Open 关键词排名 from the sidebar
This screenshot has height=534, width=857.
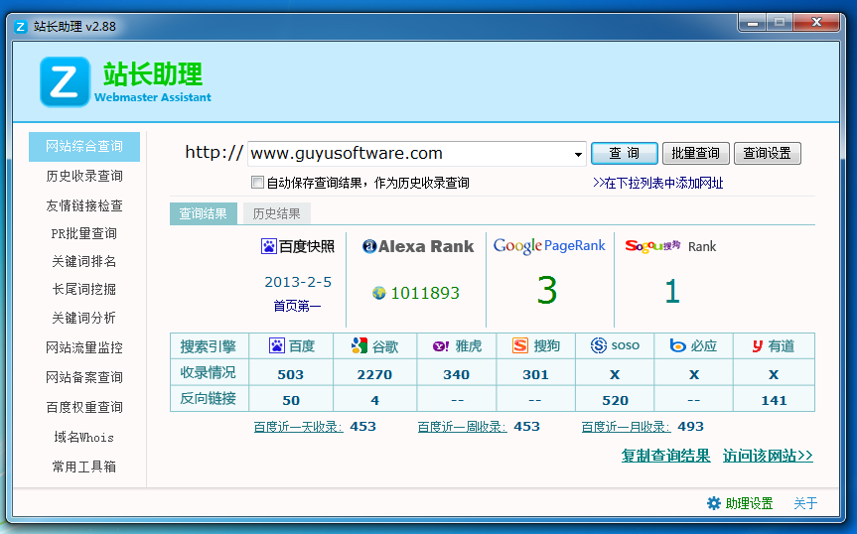pos(84,261)
